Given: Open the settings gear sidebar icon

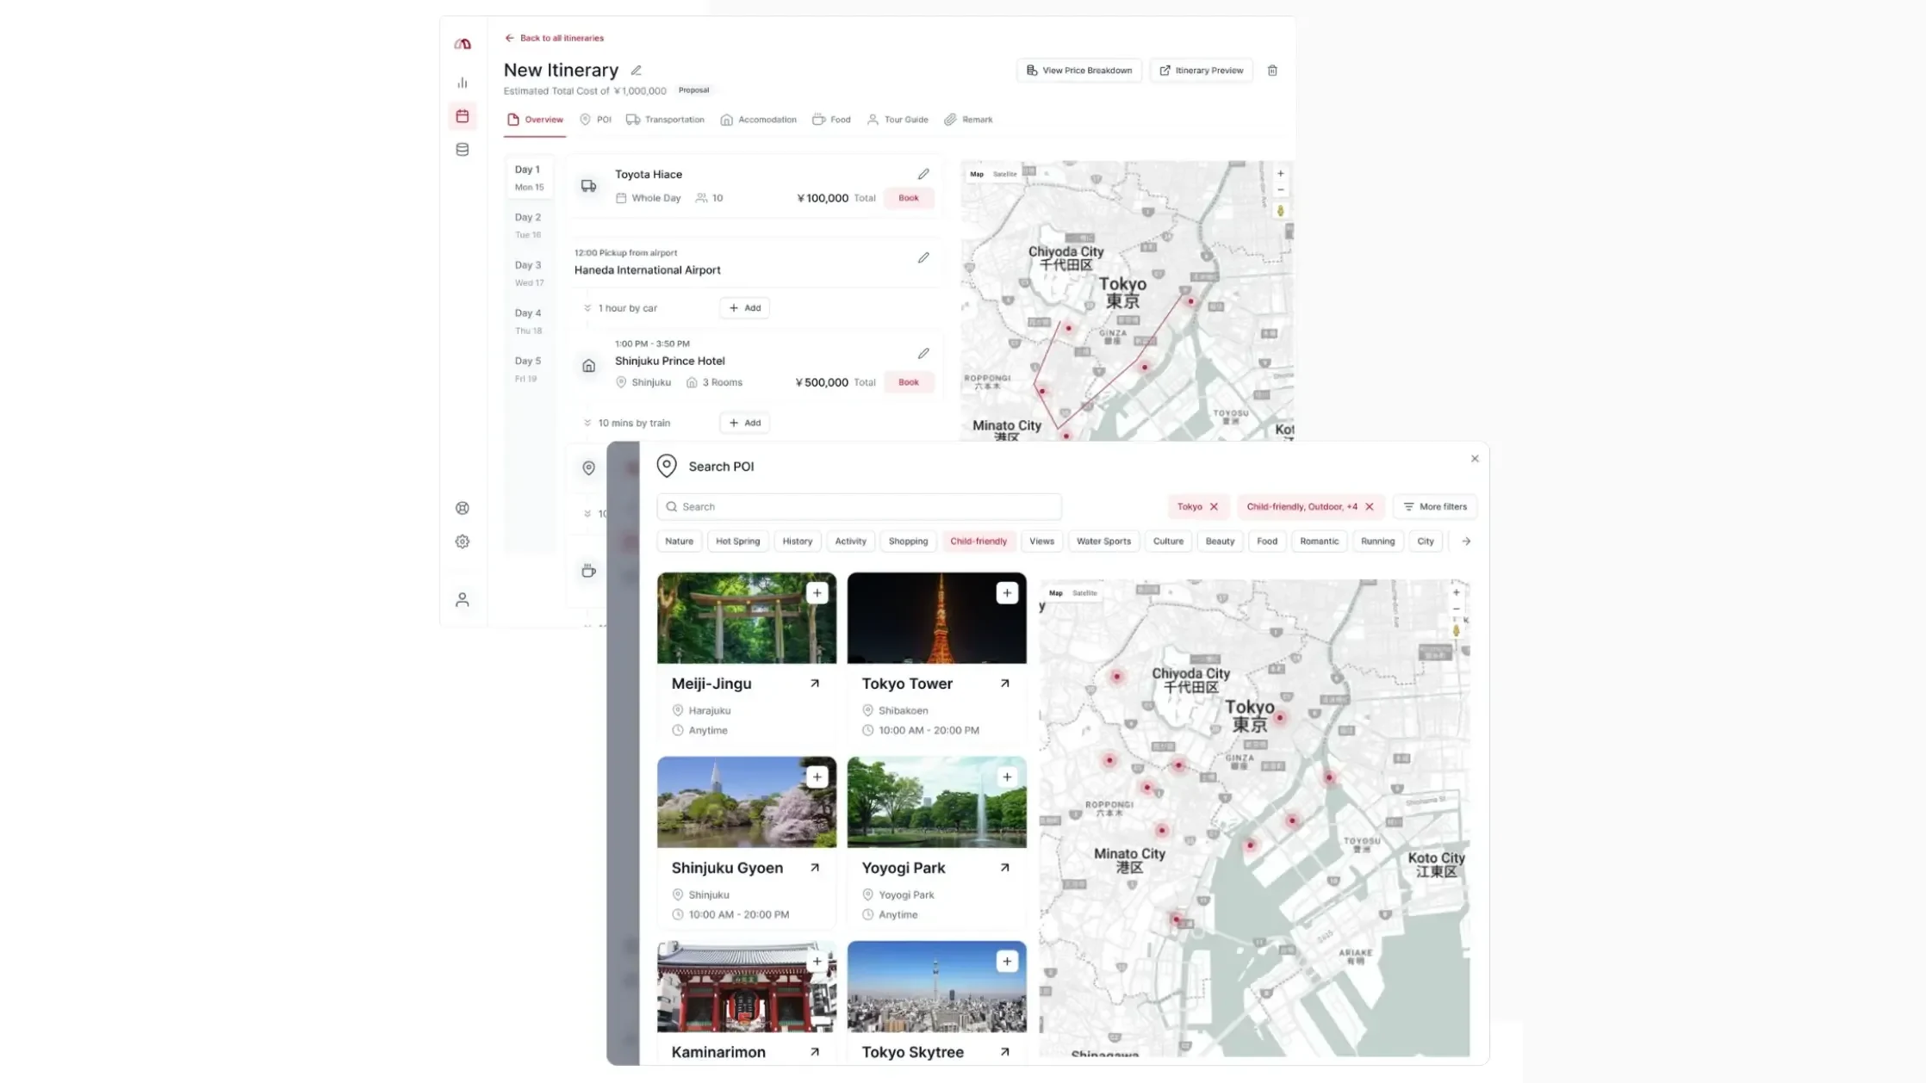Looking at the screenshot, I should coord(463,541).
